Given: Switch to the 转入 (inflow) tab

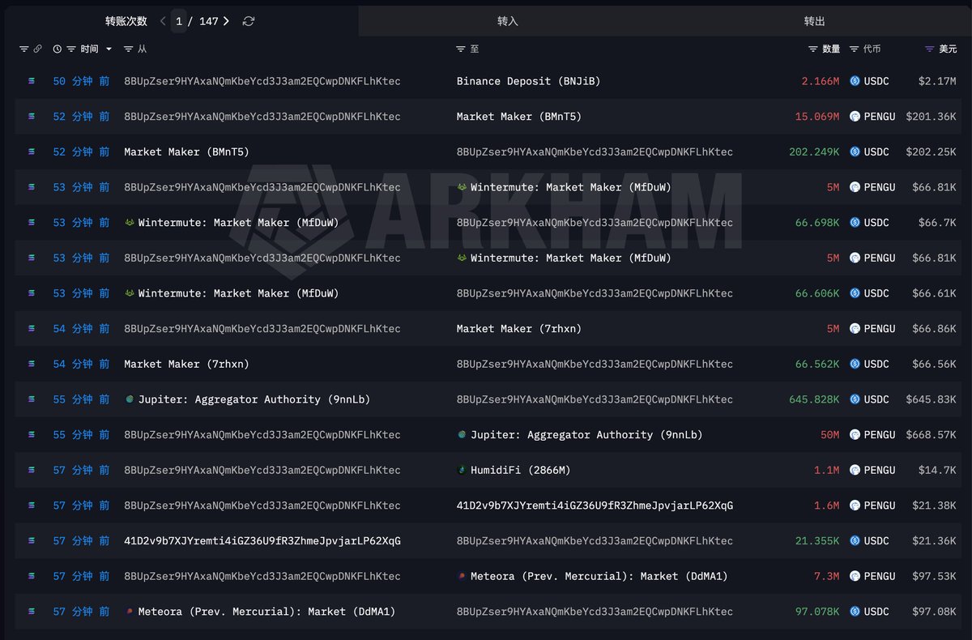Looking at the screenshot, I should tap(508, 21).
